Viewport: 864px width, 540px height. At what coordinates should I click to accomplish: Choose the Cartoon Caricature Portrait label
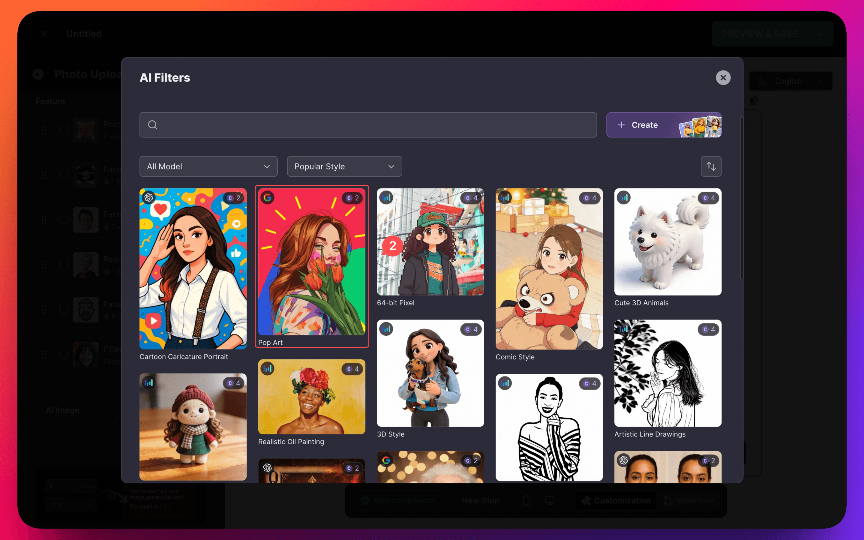(184, 356)
